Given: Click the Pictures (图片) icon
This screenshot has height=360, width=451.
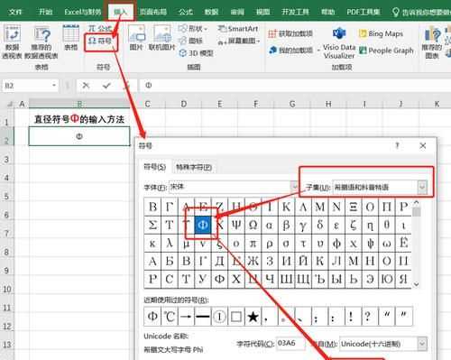Looking at the screenshot, I should 136,33.
